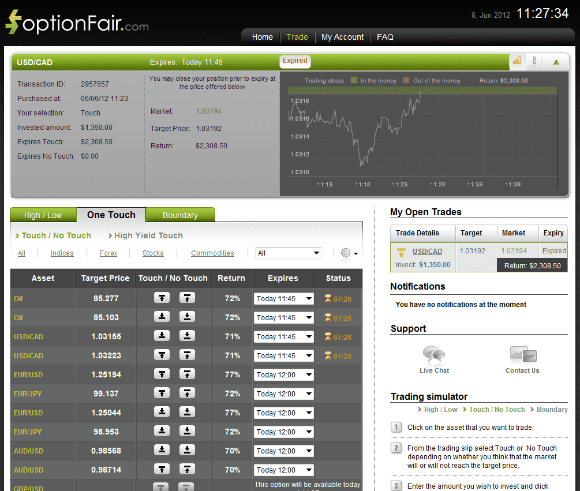Select the No Touch icon for EUR/JPY 98.953
This screenshot has width=580, height=491.
pos(186,432)
